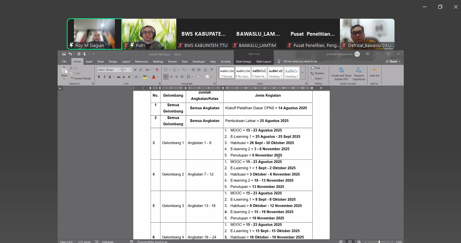Open the Table Design tab

pos(243,62)
